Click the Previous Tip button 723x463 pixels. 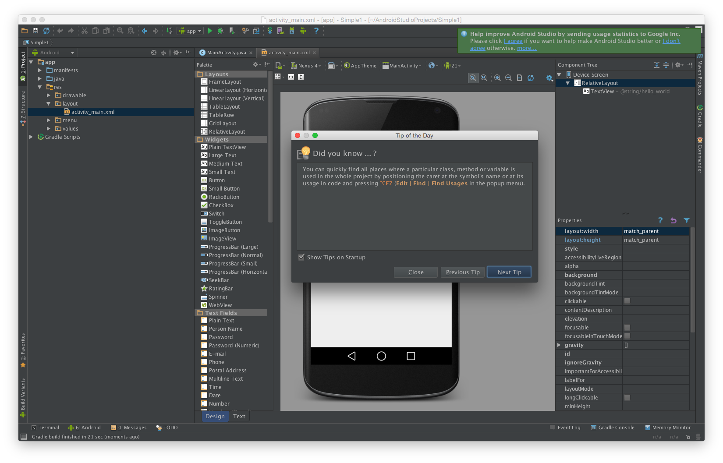pyautogui.click(x=463, y=272)
